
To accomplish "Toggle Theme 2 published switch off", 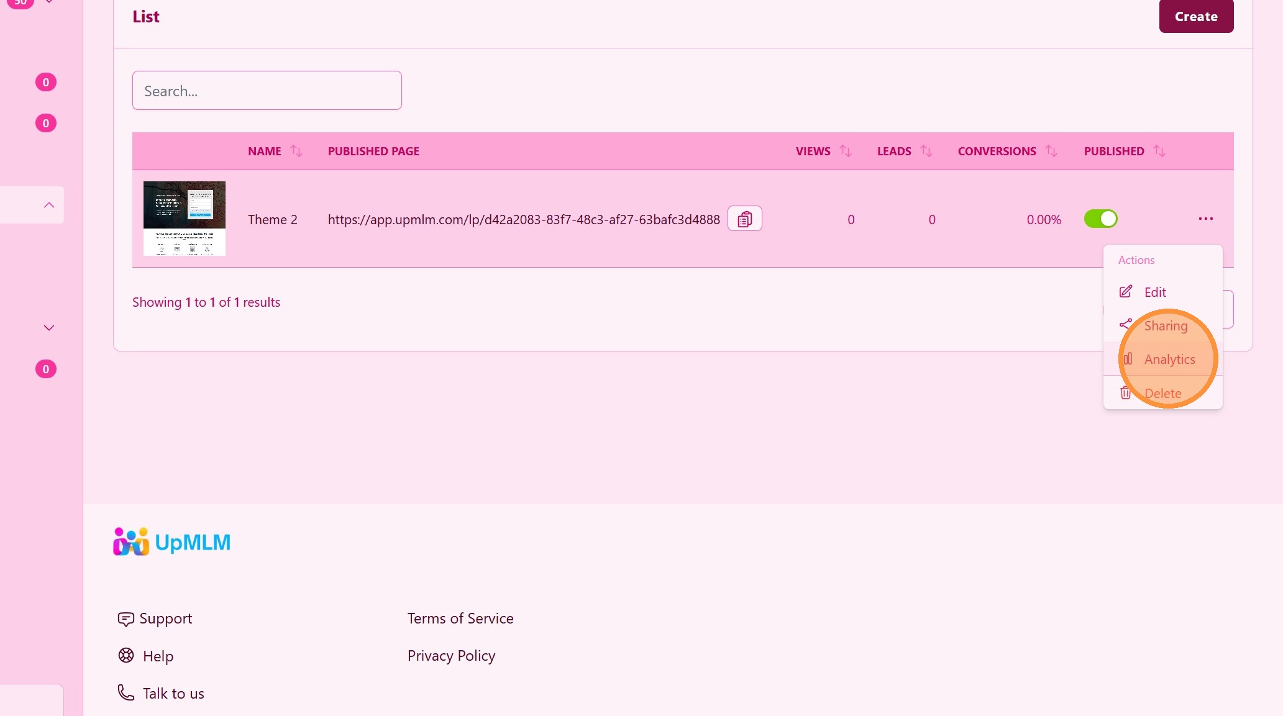I will coord(1100,219).
